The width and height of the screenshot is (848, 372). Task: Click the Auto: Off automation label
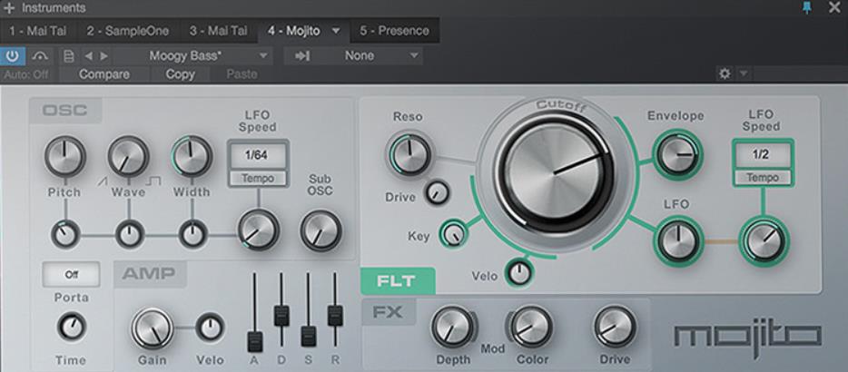pos(25,74)
